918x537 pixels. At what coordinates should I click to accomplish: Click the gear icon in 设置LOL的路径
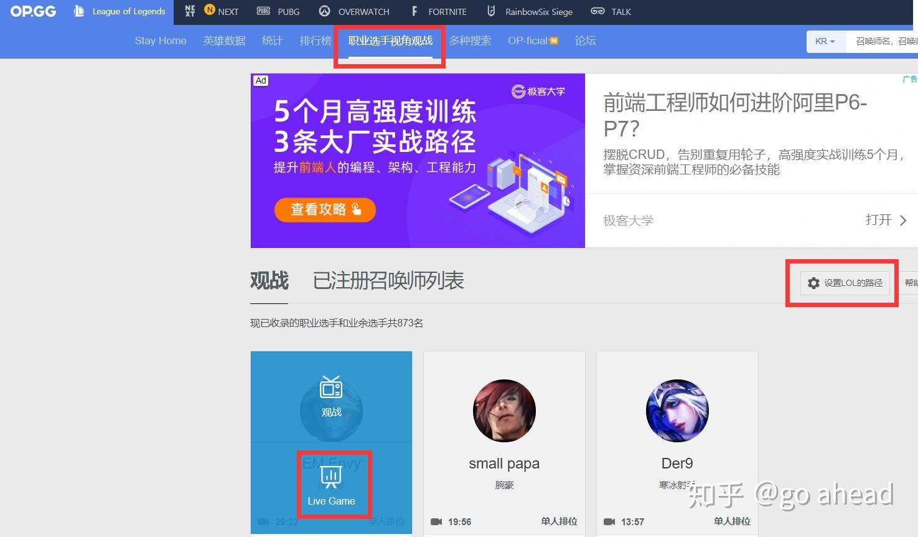click(x=813, y=283)
